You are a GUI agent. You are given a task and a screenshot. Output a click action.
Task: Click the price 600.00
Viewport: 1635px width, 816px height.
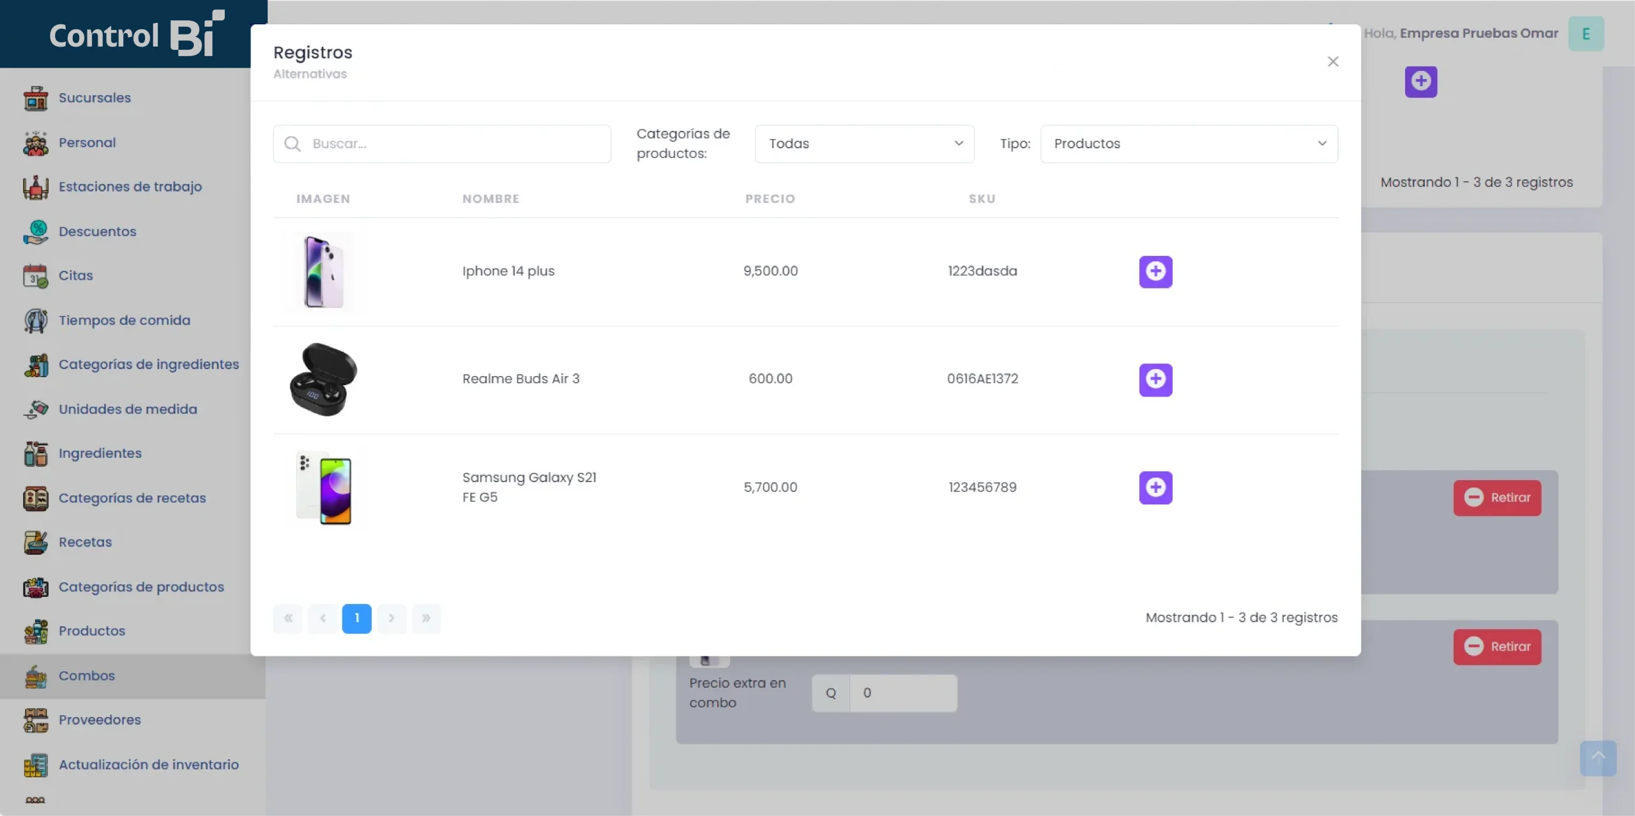770,379
